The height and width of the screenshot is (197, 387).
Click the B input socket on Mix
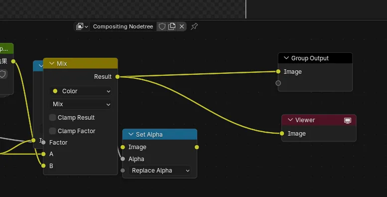[43, 166]
